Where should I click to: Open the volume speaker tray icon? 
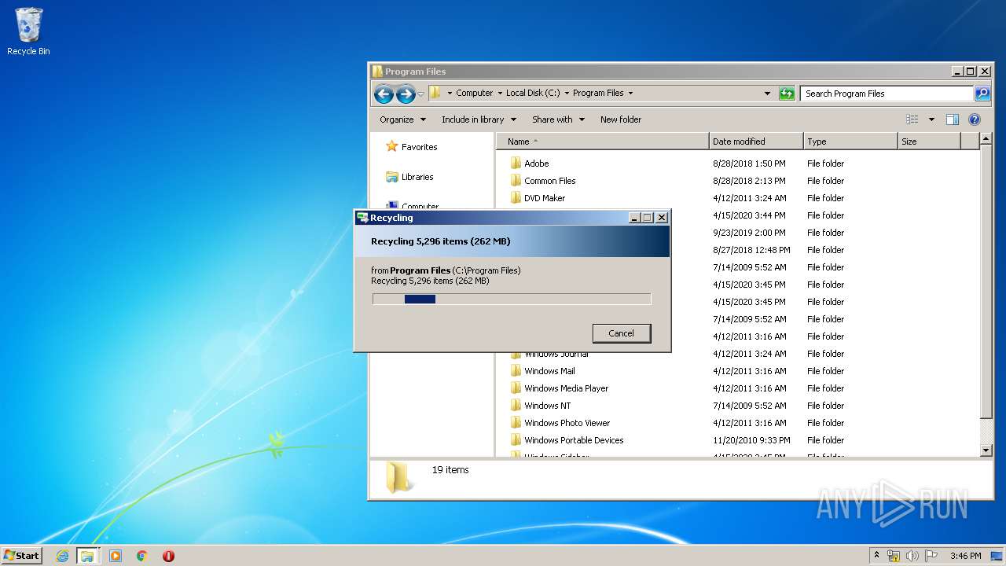coord(912,556)
